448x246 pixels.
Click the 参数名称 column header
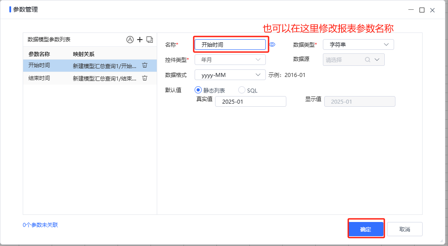tap(39, 54)
